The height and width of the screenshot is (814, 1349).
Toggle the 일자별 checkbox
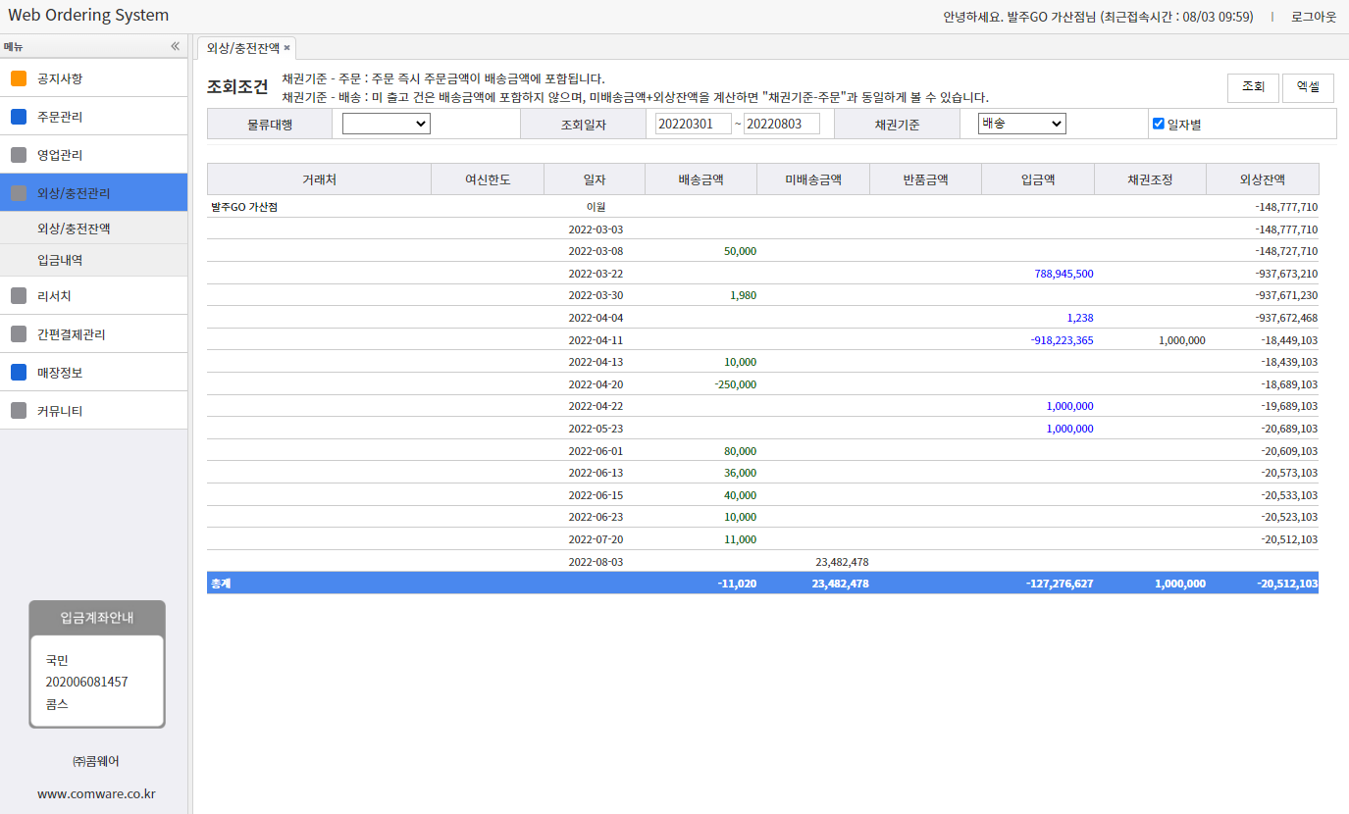click(x=1159, y=124)
